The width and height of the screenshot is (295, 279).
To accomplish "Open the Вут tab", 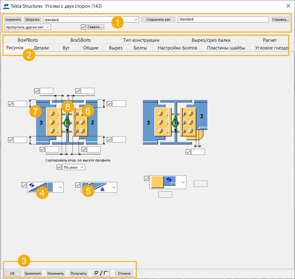I will pos(66,48).
